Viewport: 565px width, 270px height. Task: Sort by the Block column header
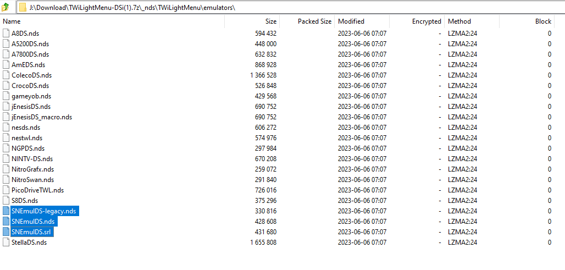pos(543,21)
